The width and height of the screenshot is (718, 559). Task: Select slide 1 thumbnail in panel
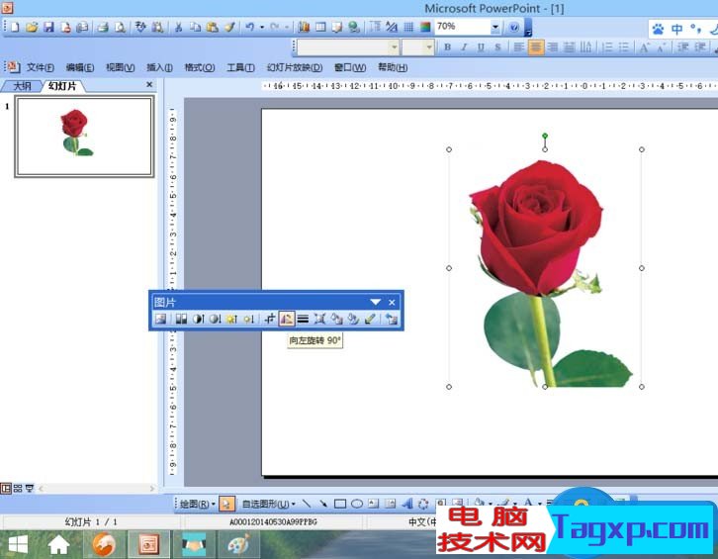pos(83,137)
